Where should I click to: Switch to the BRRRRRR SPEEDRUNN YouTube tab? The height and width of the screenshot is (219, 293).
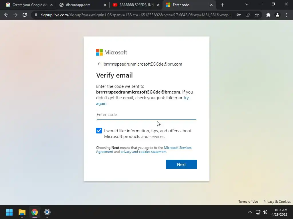(x=136, y=5)
